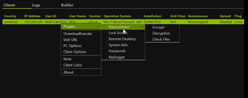
Task: Sort by the IP Address column header
Action: [32, 16]
